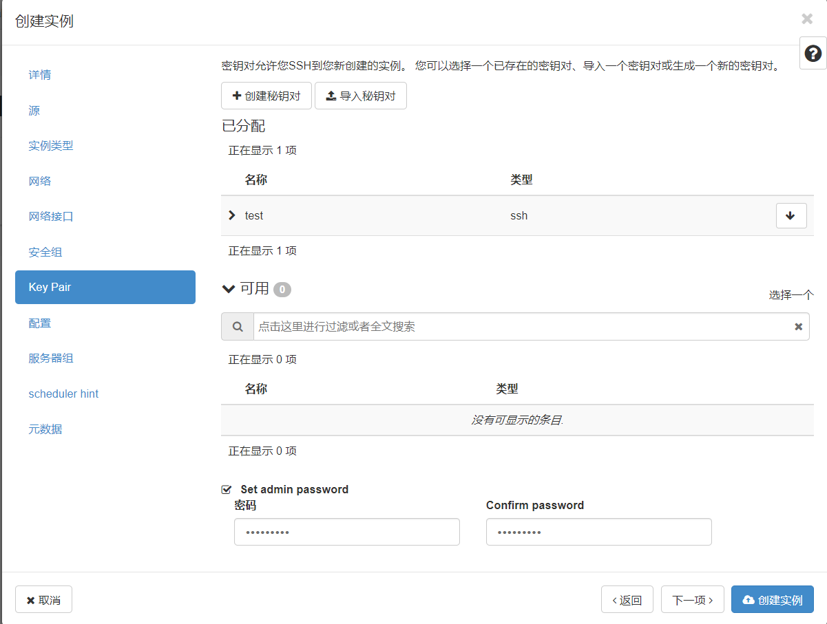Viewport: 827px width, 624px height.
Task: Click the 没有可显示的条目 message
Action: click(517, 420)
